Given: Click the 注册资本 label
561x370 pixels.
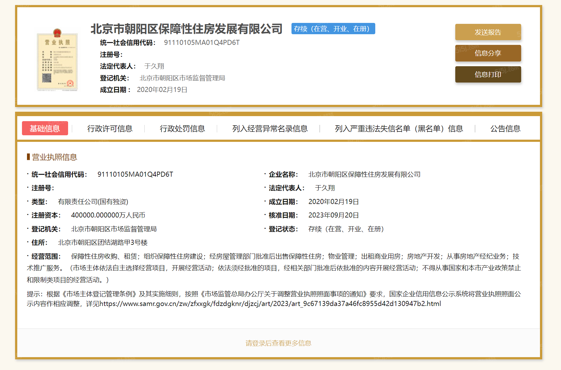Looking at the screenshot, I should (x=46, y=215).
